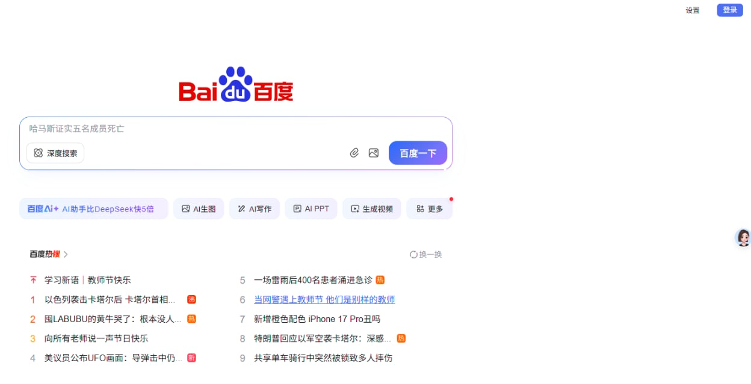Expand the 更多 tools menu
Image resolution: width=751 pixels, height=384 pixels.
pos(430,209)
